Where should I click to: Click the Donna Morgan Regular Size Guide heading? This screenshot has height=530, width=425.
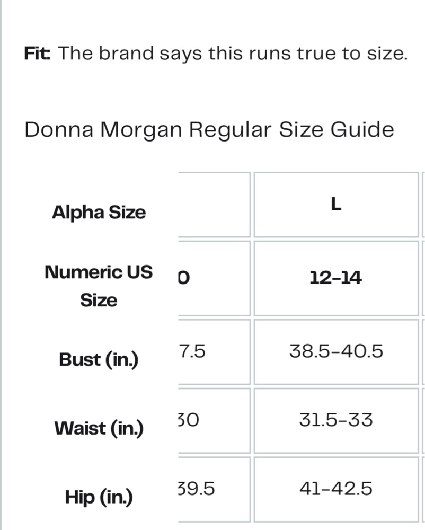pyautogui.click(x=209, y=130)
